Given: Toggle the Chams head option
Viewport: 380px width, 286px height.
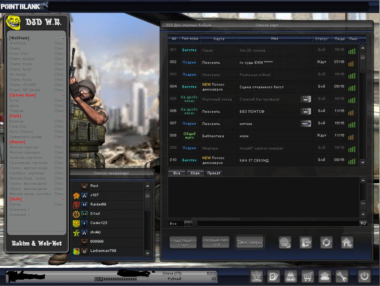Looking at the screenshot, I should [37, 69].
